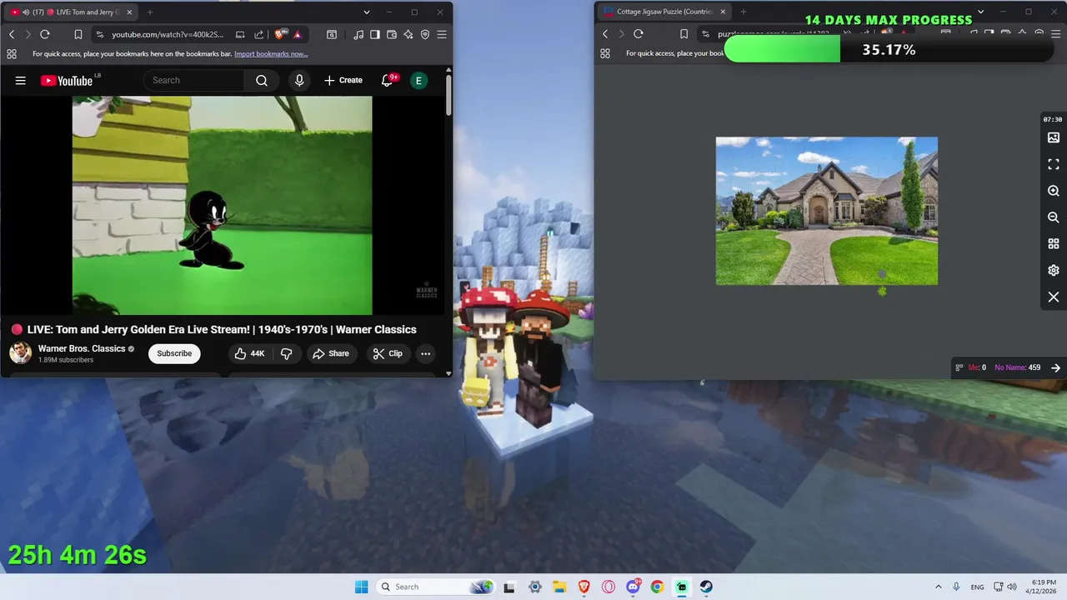Open Discord from the taskbar
1067x600 pixels.
point(633,587)
